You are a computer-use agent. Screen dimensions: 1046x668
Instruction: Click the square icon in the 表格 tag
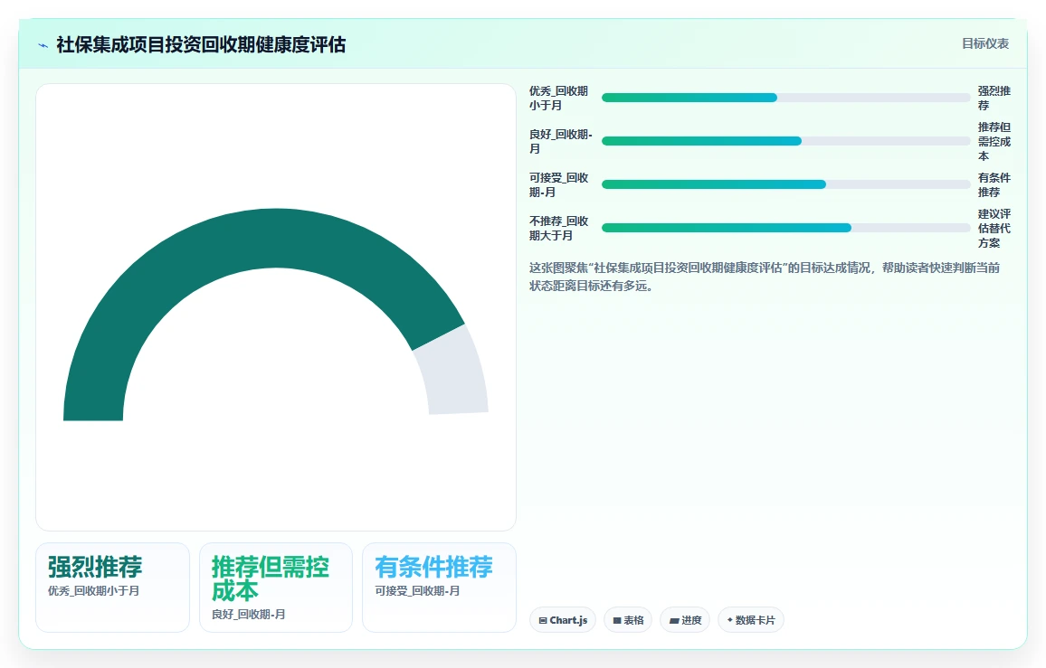coord(617,621)
